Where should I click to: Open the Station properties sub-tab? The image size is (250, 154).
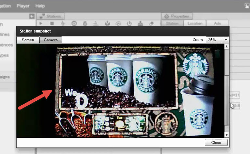[x=172, y=23]
